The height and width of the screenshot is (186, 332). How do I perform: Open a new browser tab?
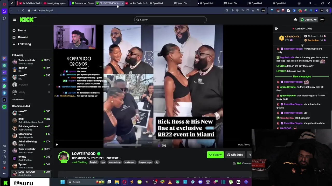point(299,3)
